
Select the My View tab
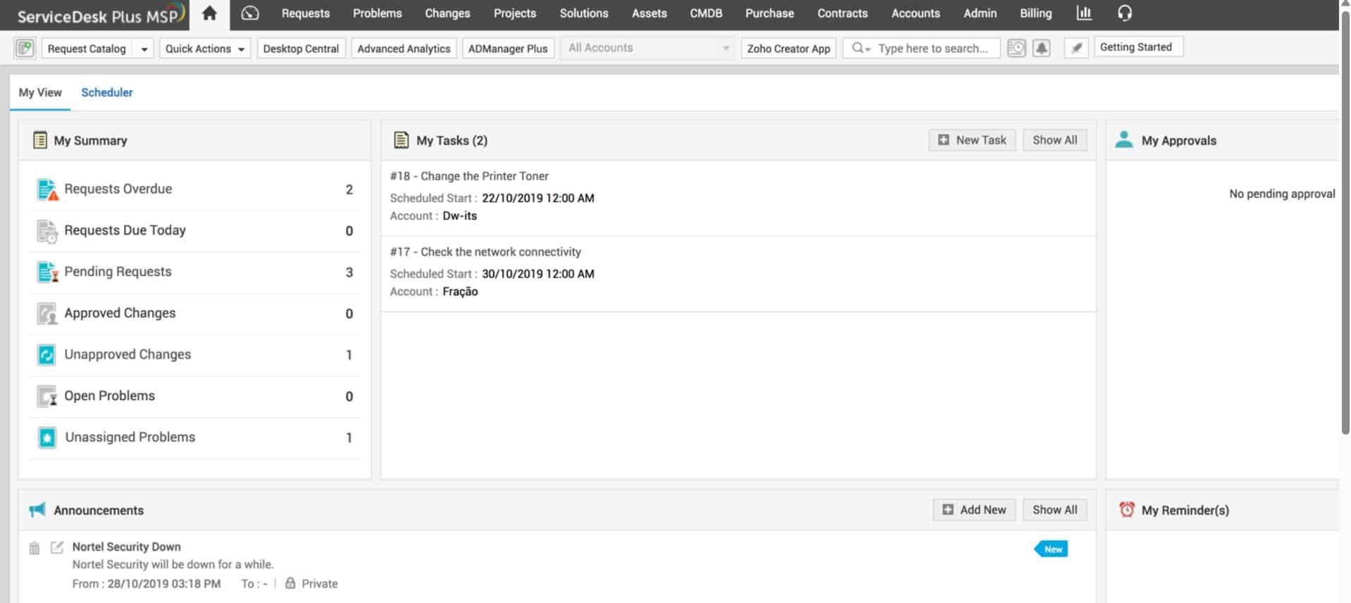pos(40,92)
